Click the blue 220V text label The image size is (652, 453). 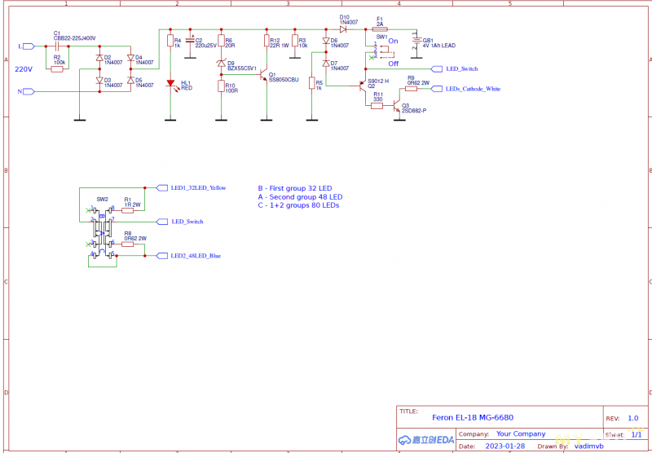point(24,69)
